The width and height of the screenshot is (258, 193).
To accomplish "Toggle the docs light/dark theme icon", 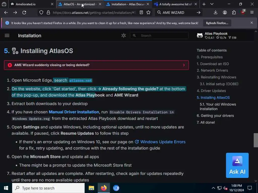I will click(123, 35).
